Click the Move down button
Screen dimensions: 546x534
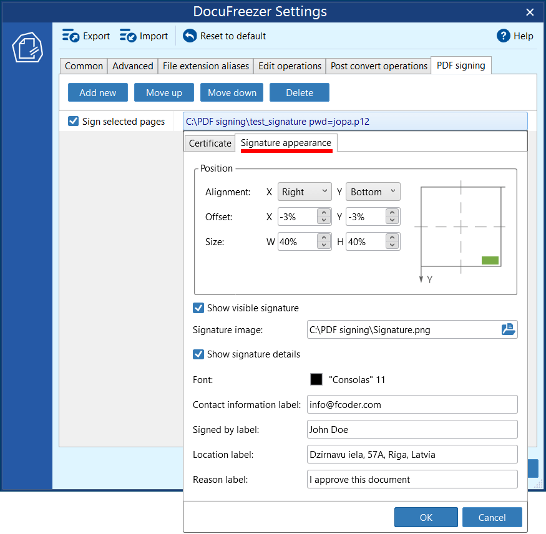pyautogui.click(x=232, y=92)
